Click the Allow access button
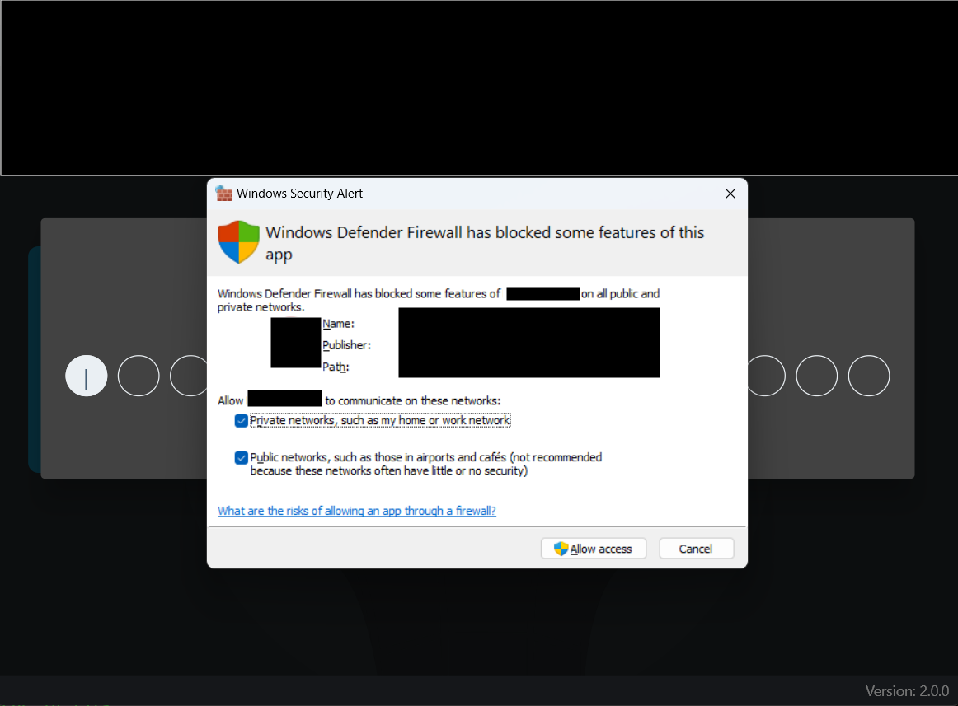The width and height of the screenshot is (958, 706). coord(594,548)
